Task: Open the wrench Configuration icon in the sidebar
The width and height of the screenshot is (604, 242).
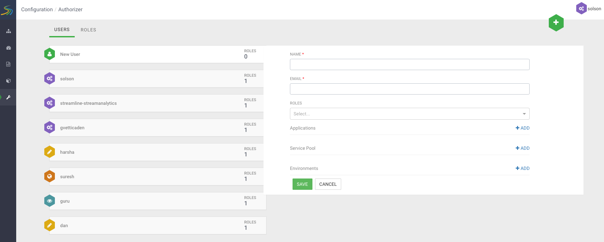Action: coord(9,97)
